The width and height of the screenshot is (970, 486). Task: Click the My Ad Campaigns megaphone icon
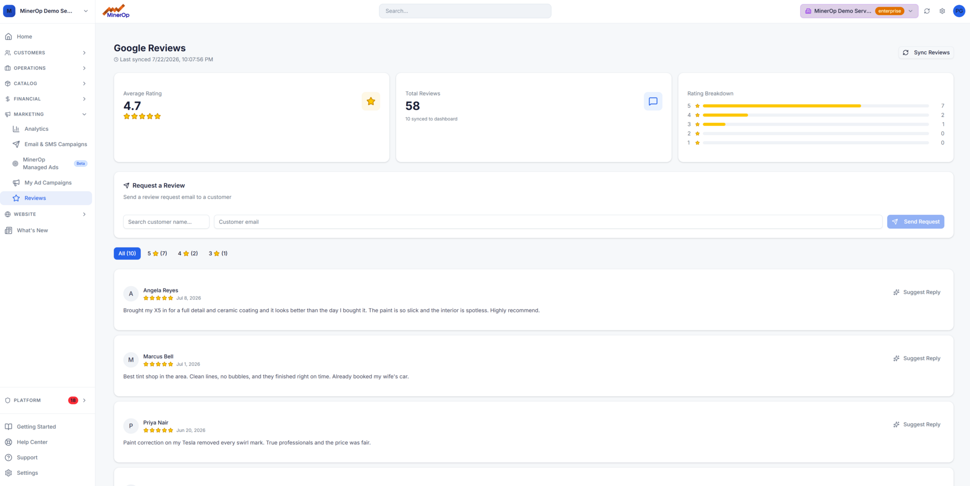point(16,183)
